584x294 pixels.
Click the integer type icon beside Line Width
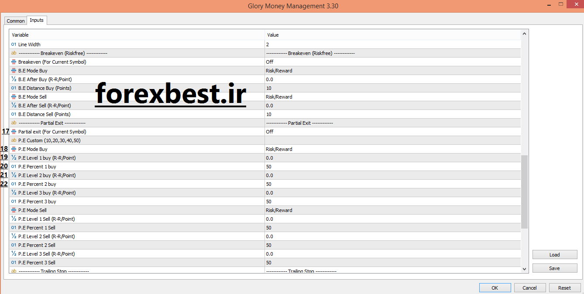tap(14, 44)
